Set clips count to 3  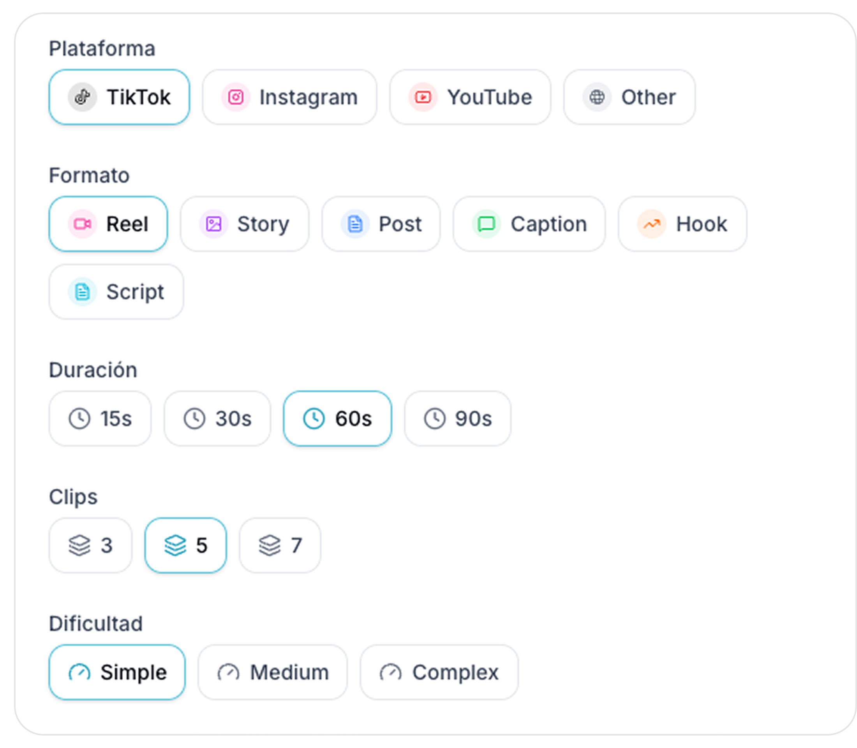point(91,545)
